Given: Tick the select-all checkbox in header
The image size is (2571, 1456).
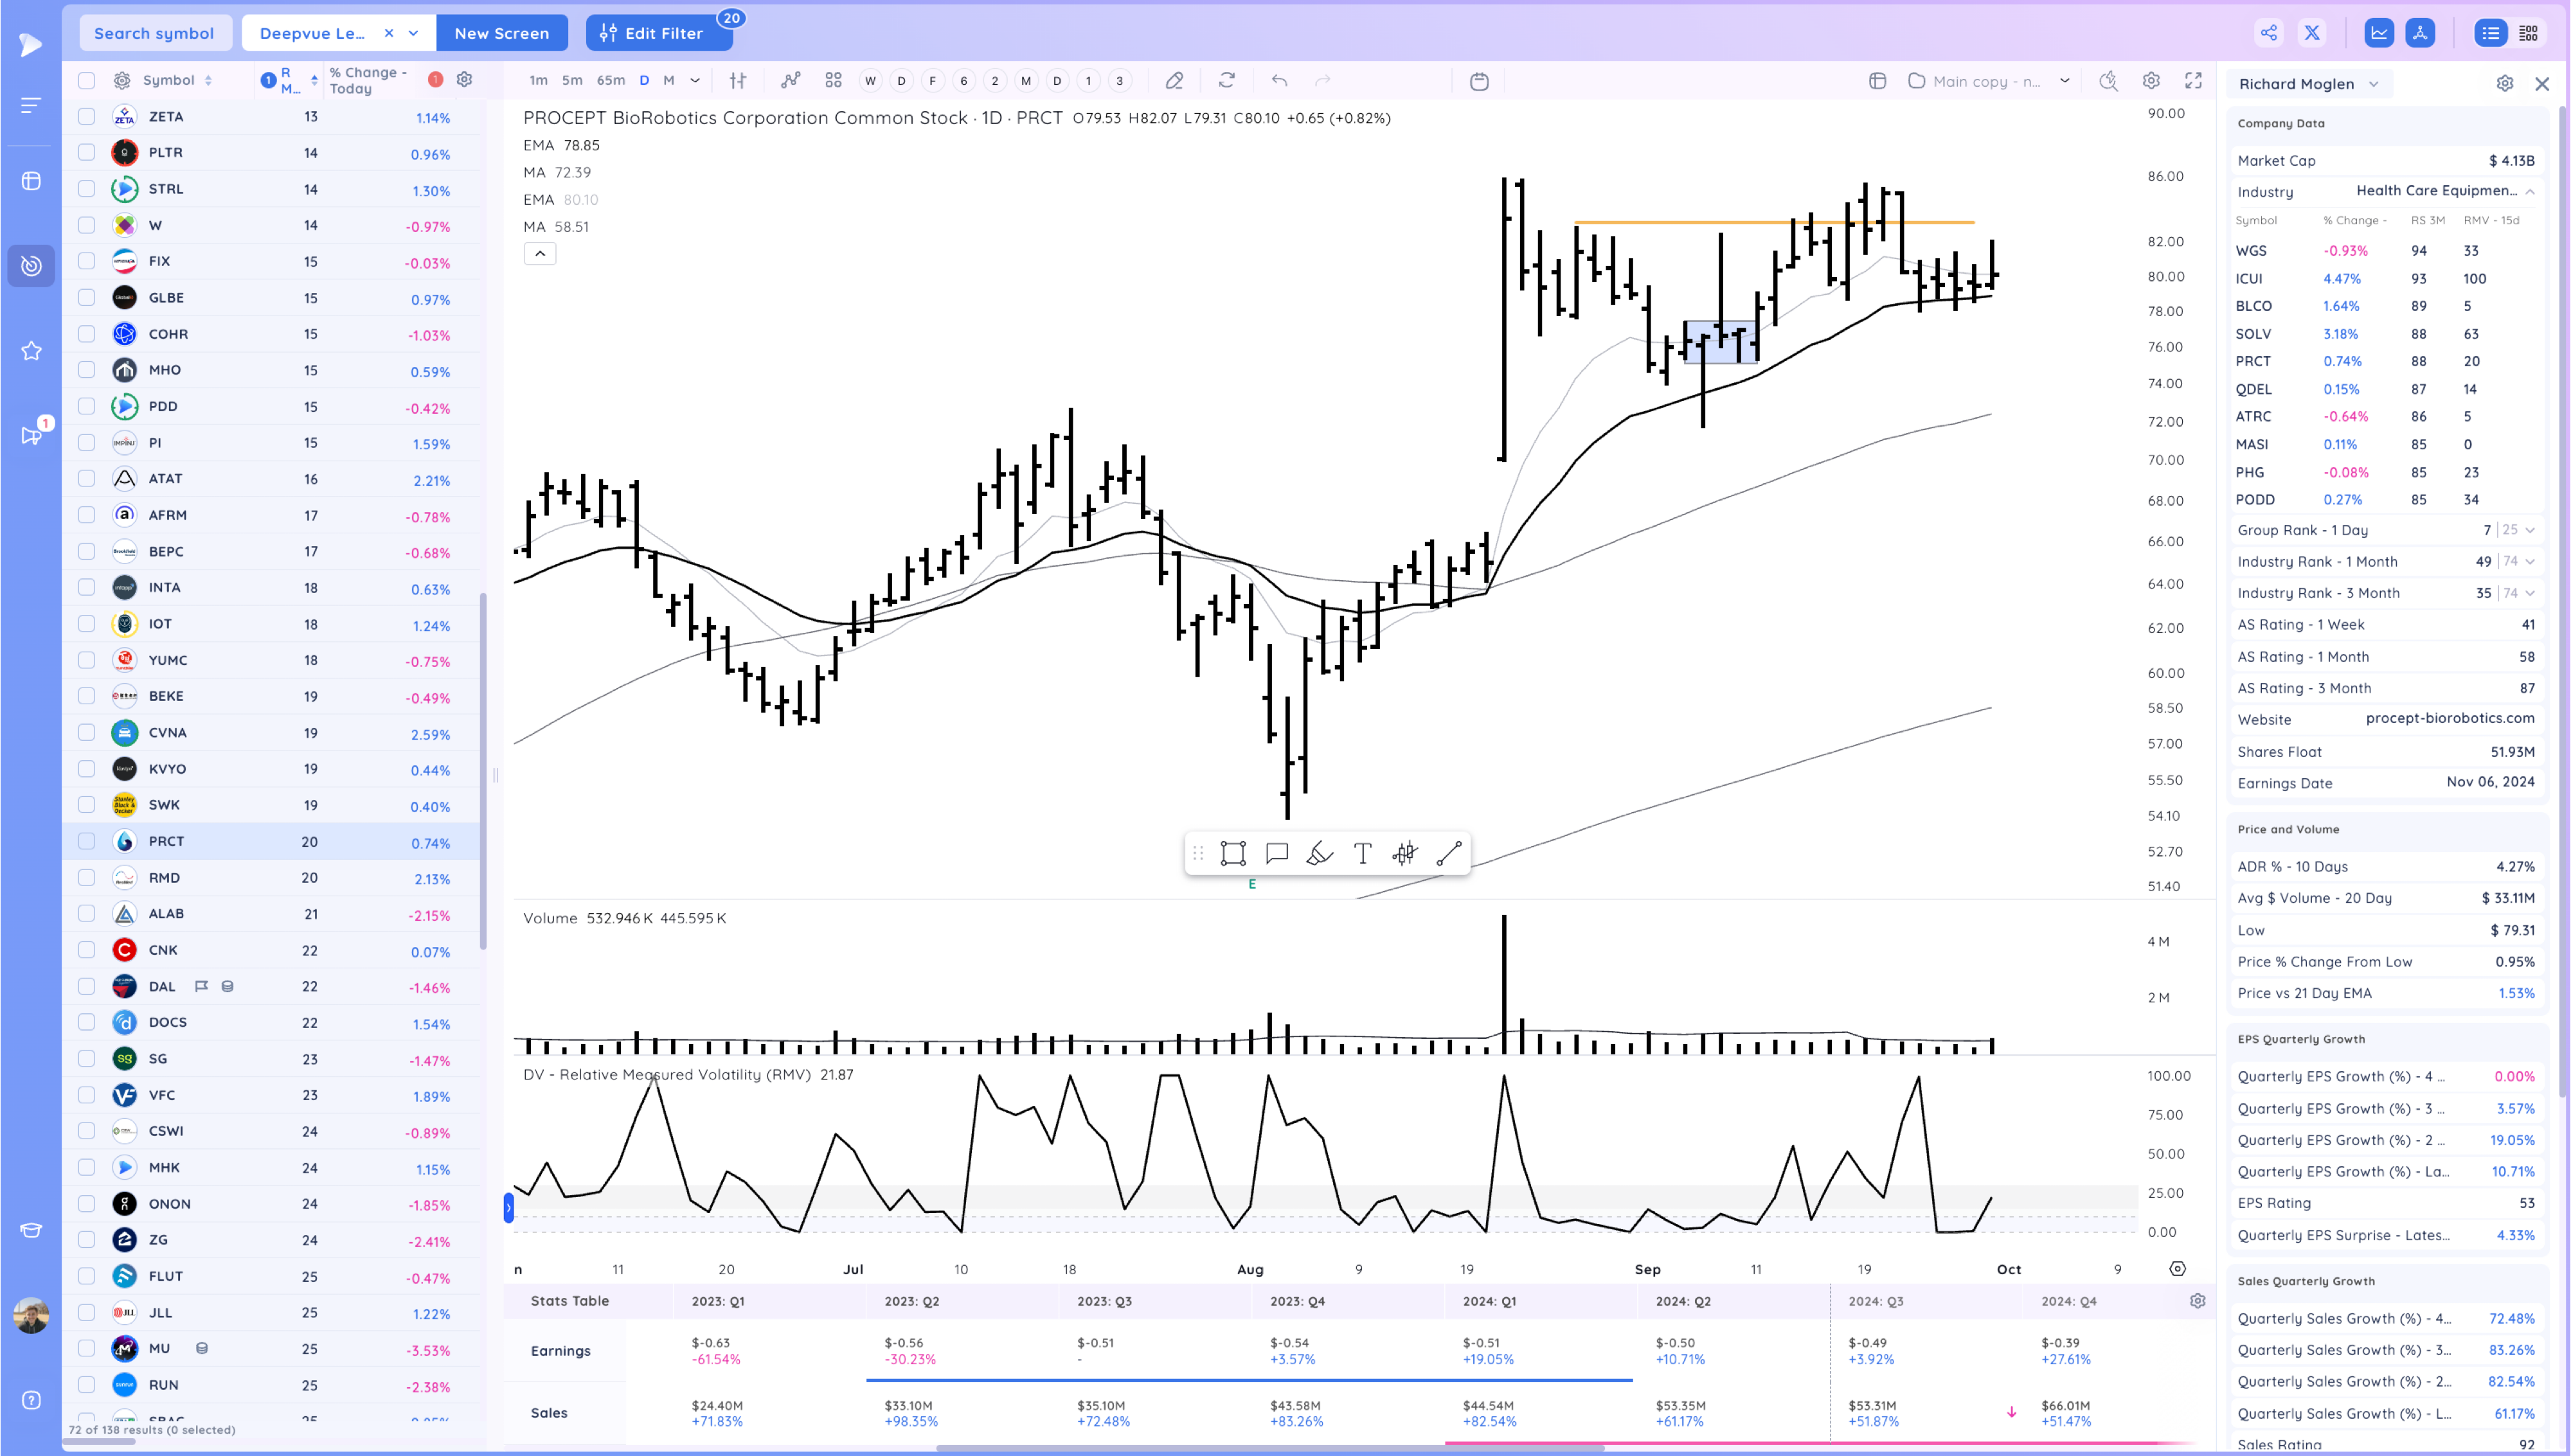Looking at the screenshot, I should coord(87,80).
